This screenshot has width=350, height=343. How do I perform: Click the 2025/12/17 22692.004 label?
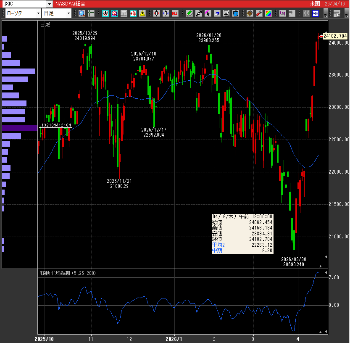click(154, 132)
